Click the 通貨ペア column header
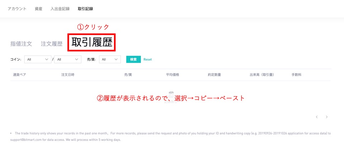 19,75
